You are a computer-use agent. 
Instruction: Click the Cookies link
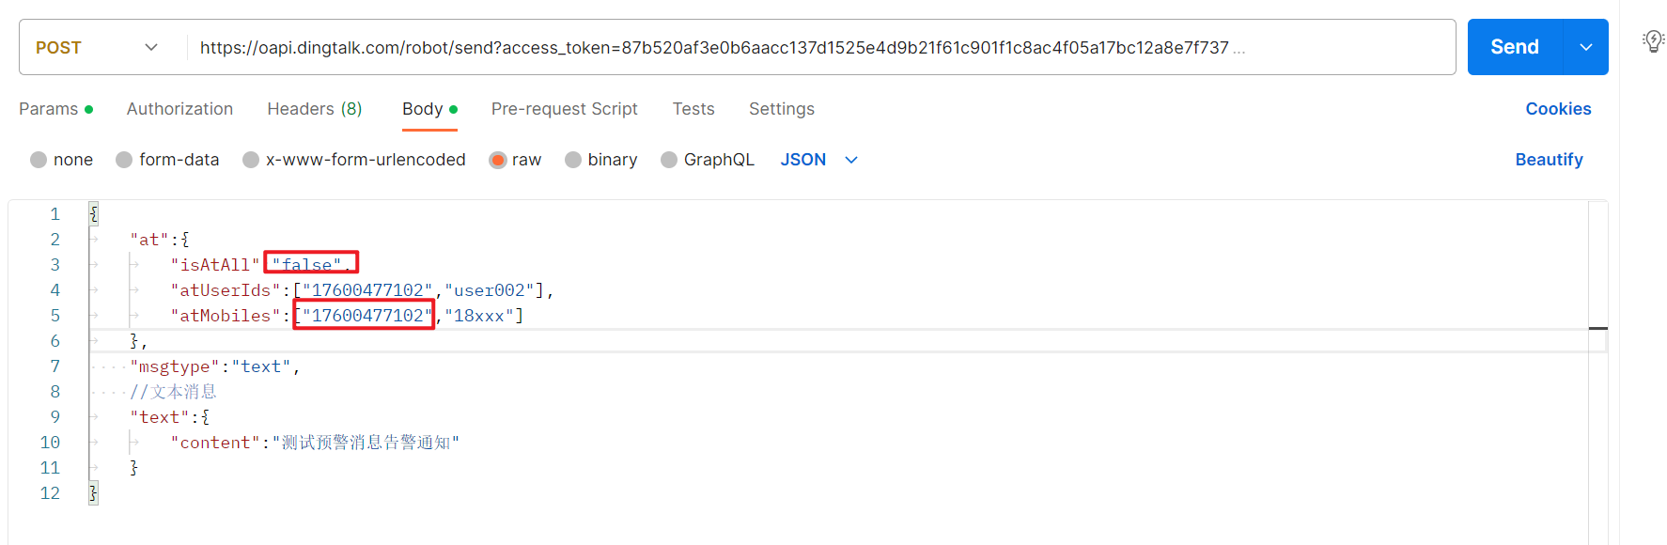[1558, 109]
